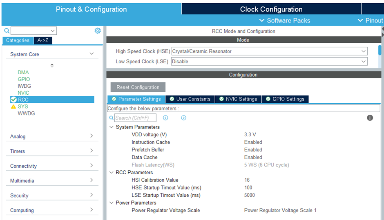
Task: Switch to Pinout & Configuration tab
Action: tap(92, 9)
